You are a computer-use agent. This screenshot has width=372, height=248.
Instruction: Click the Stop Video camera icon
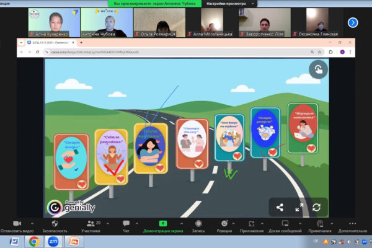pyautogui.click(x=17, y=223)
